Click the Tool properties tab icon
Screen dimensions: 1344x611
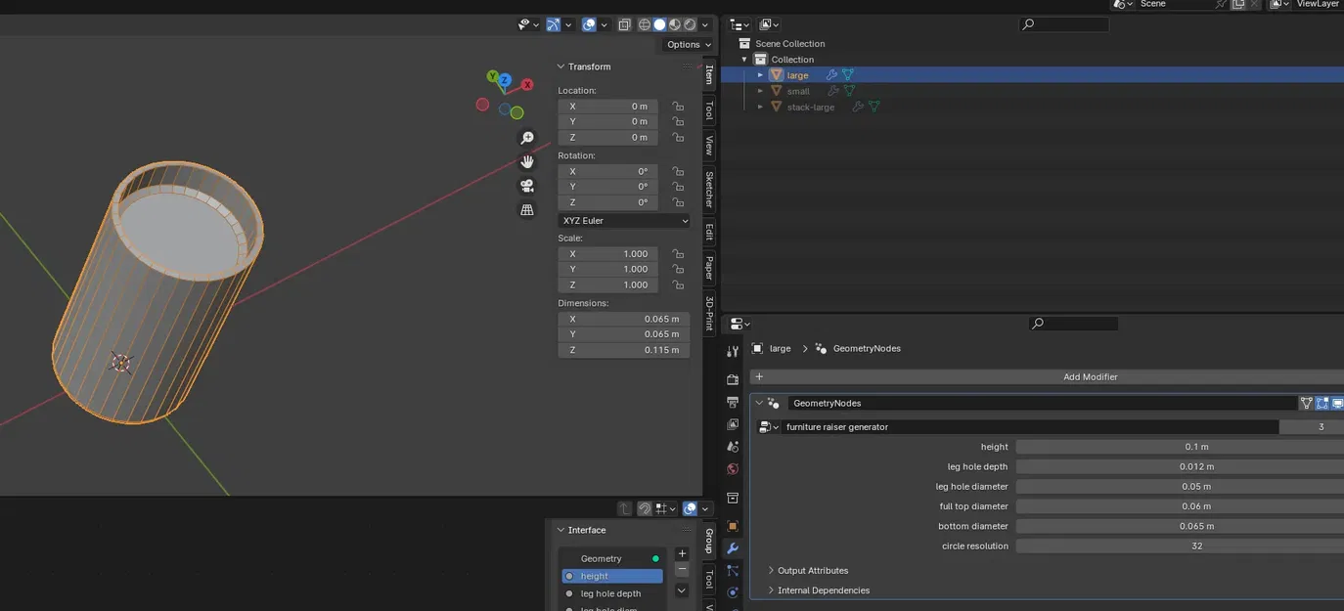coord(733,352)
